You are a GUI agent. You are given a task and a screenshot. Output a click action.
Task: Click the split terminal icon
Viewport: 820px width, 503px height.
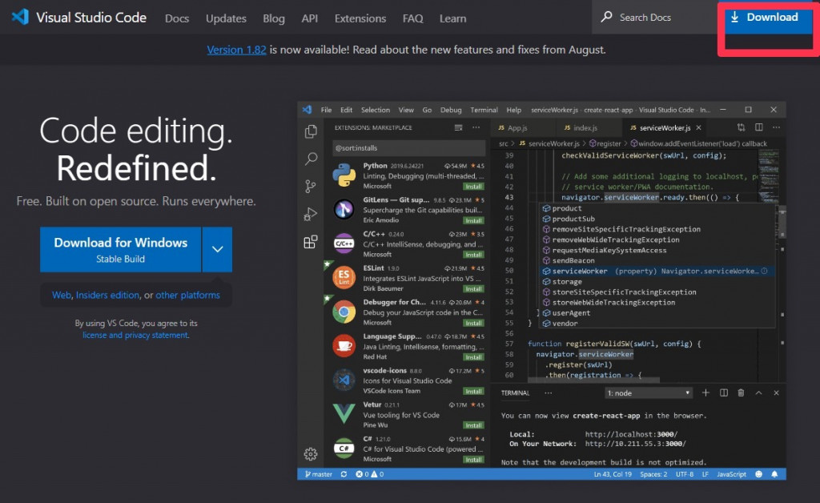pos(724,392)
